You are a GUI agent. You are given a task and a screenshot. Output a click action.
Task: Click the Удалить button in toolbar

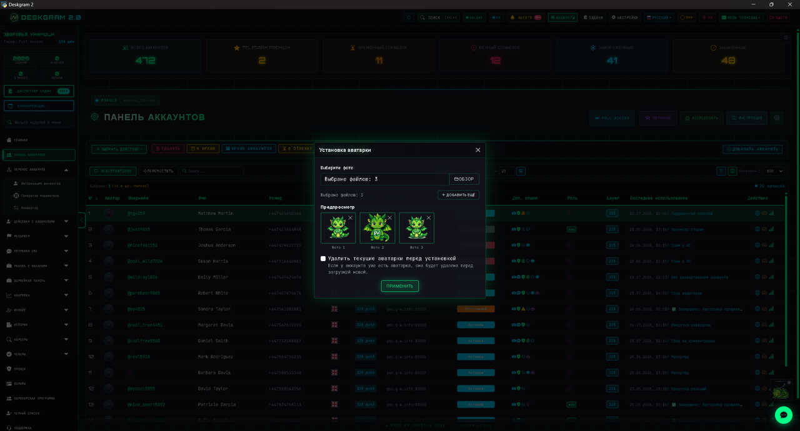(x=167, y=149)
